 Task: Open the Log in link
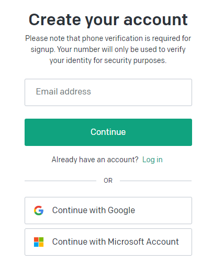152,160
